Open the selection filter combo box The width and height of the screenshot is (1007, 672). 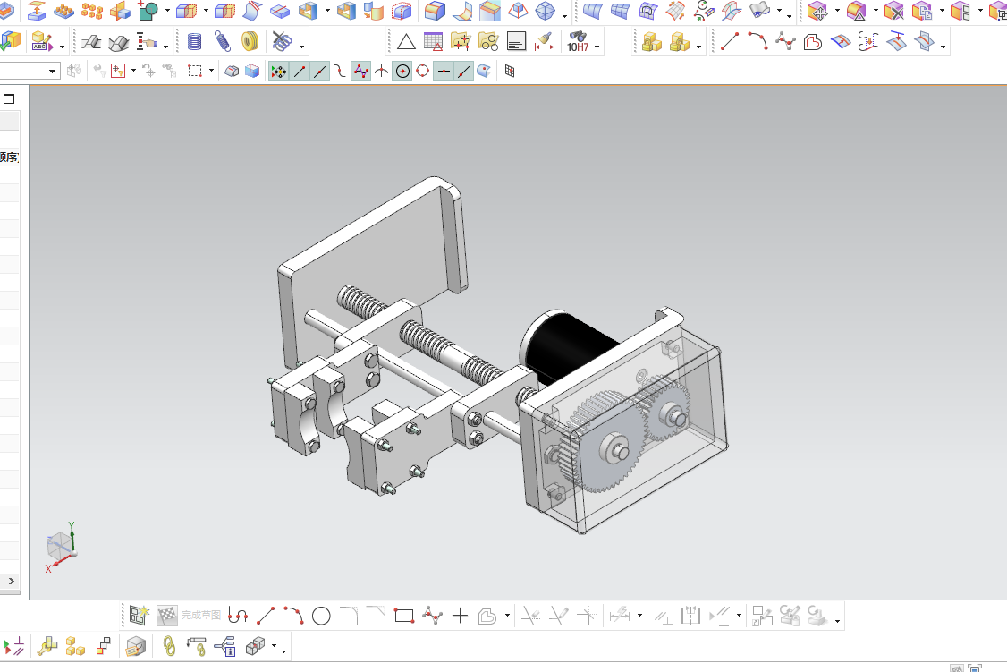pyautogui.click(x=30, y=71)
